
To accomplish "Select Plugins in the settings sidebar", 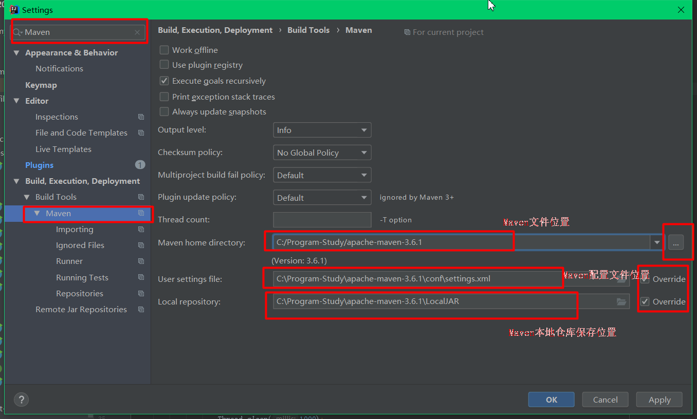I will 40,165.
